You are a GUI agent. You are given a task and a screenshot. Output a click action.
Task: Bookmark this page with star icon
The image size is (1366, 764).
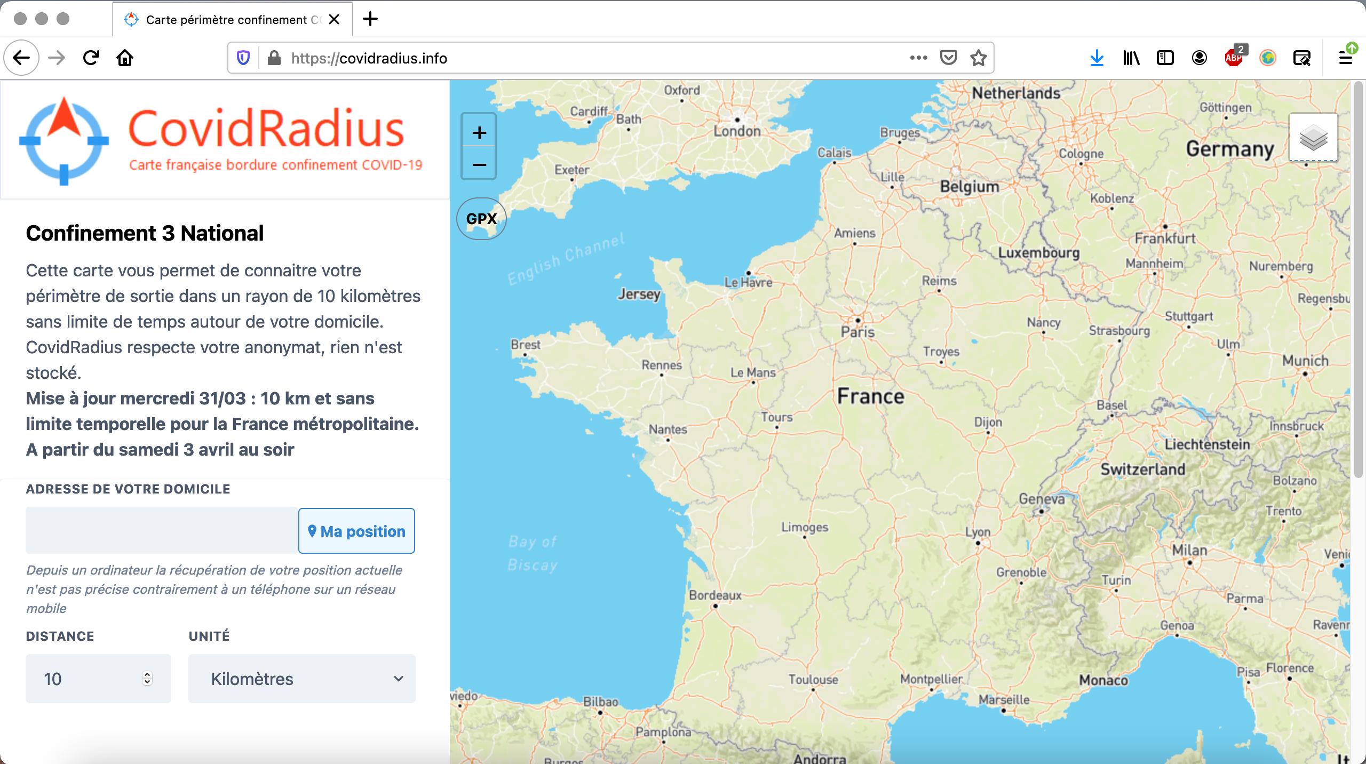(x=979, y=58)
